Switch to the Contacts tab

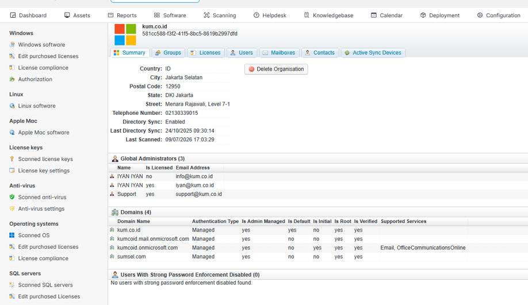click(320, 53)
